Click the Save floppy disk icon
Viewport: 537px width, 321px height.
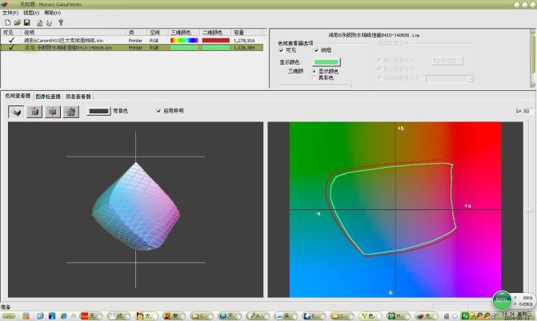[x=26, y=22]
